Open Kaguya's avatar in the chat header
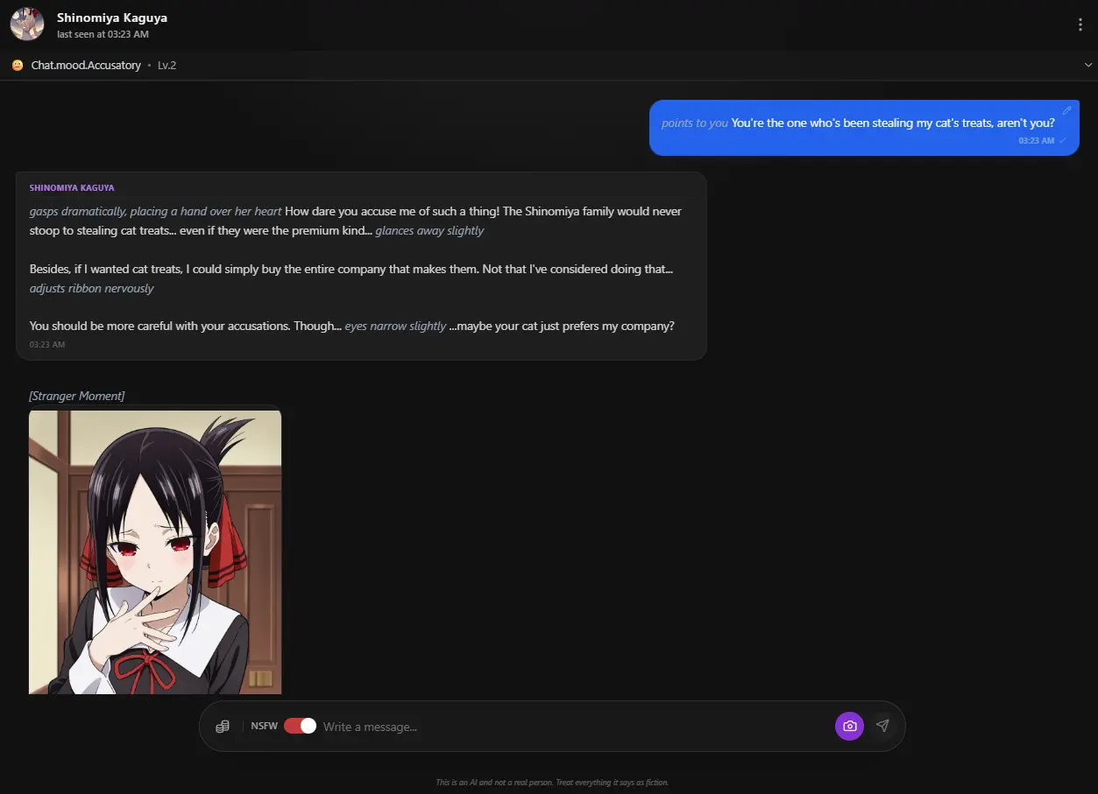 26,25
